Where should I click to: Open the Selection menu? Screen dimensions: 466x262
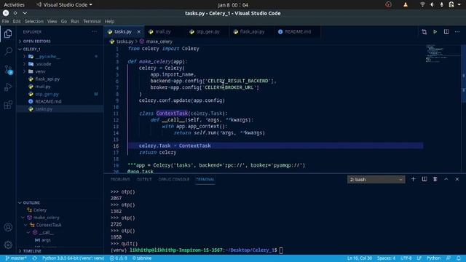point(34,21)
